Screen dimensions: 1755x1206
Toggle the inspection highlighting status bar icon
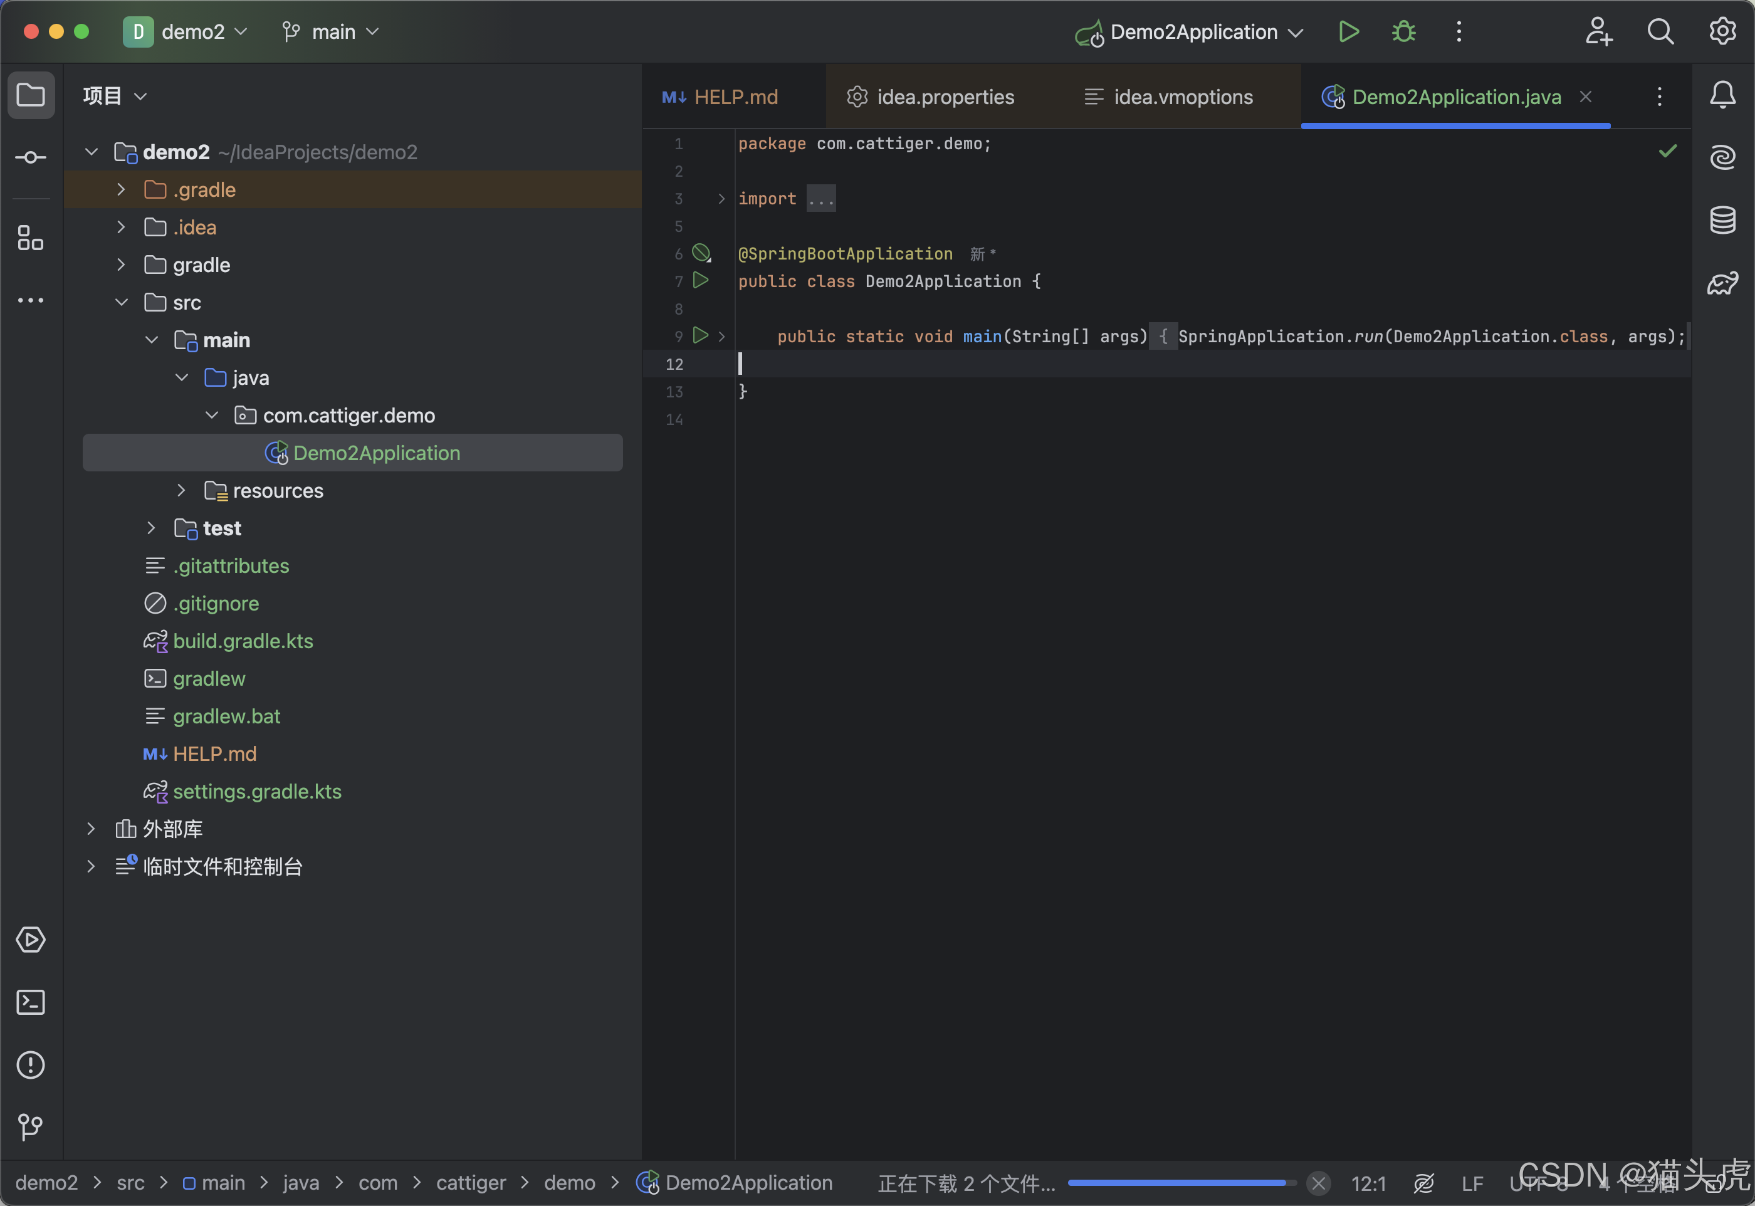click(1423, 1183)
